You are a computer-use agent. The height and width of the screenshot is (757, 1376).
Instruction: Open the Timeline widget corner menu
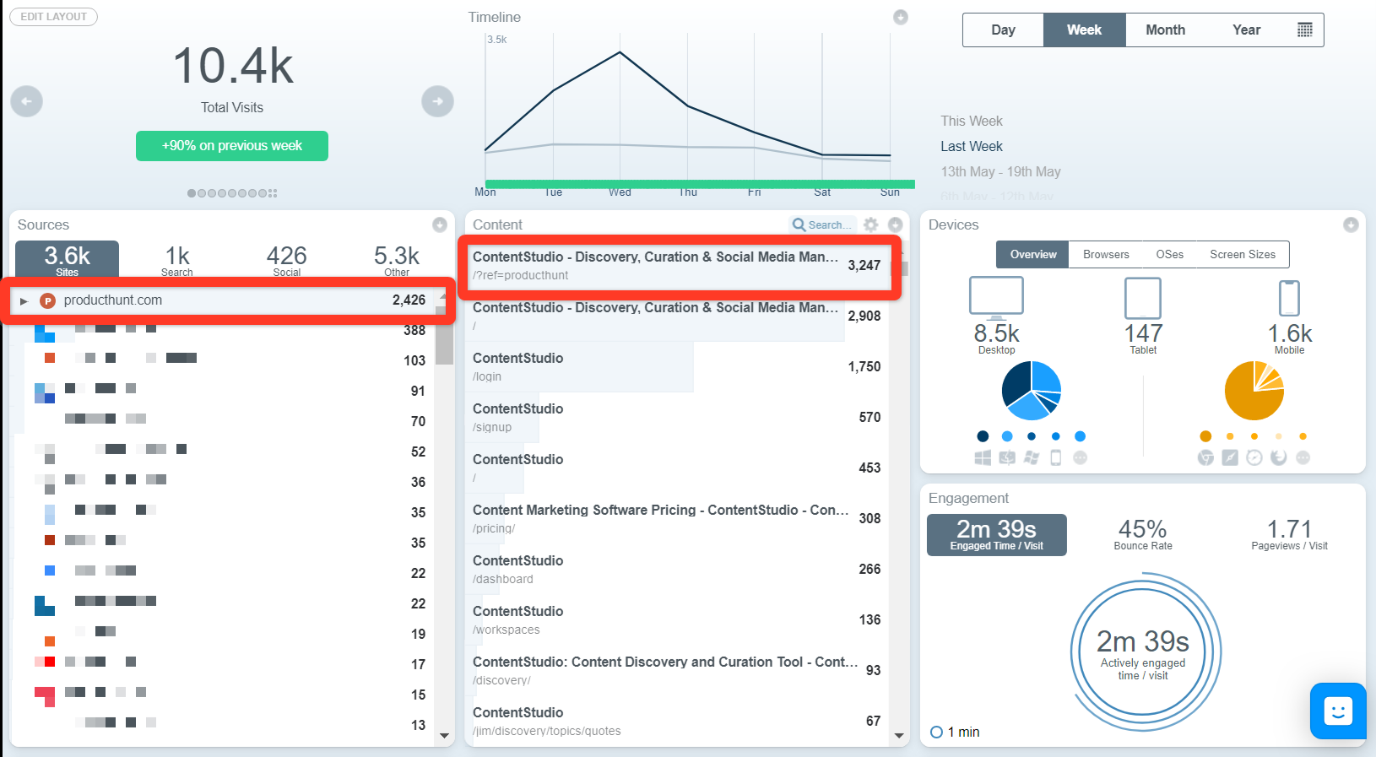point(901,17)
